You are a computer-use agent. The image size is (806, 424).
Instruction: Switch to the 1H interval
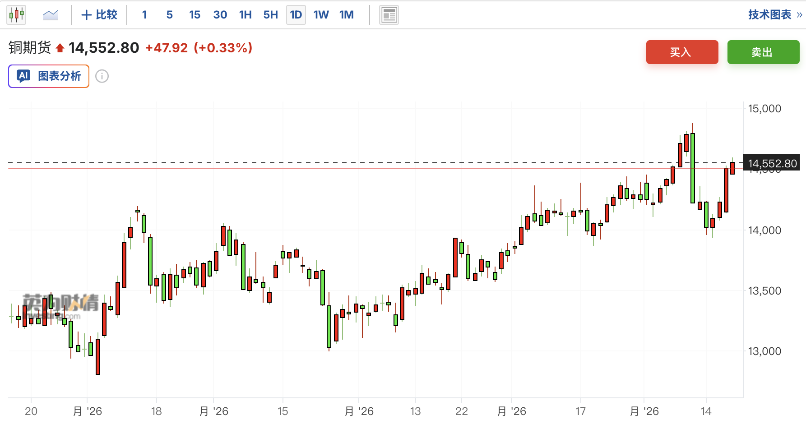pos(246,15)
